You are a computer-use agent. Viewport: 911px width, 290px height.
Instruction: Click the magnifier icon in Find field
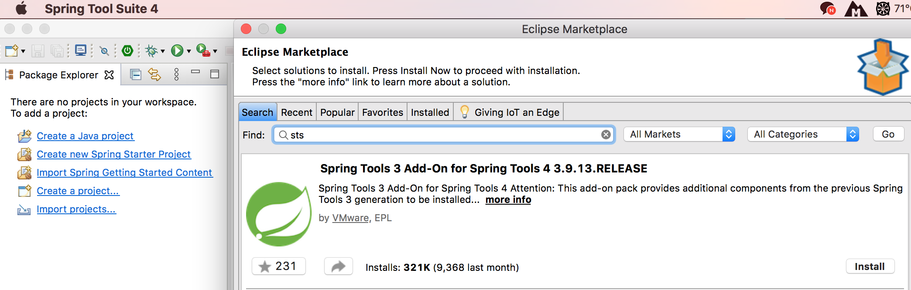coord(283,135)
